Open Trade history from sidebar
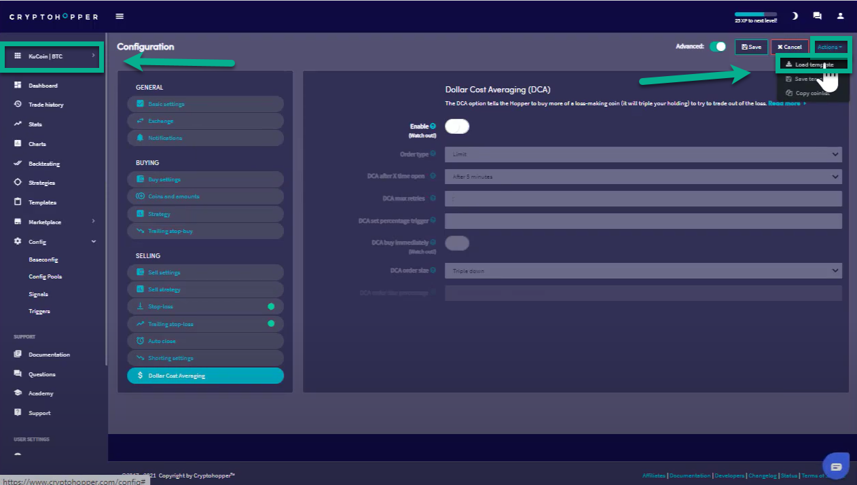The height and width of the screenshot is (485, 857). tap(45, 105)
